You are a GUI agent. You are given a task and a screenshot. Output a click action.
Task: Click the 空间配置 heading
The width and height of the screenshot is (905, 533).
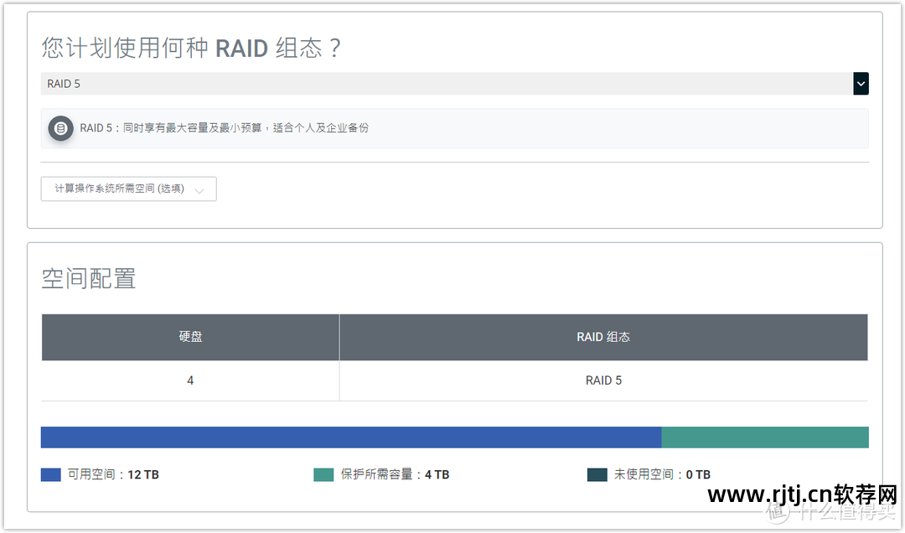(x=88, y=279)
